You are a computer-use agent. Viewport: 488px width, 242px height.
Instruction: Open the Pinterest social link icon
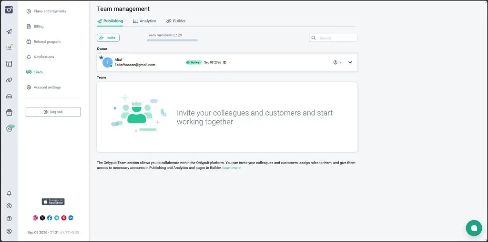[x=64, y=218]
